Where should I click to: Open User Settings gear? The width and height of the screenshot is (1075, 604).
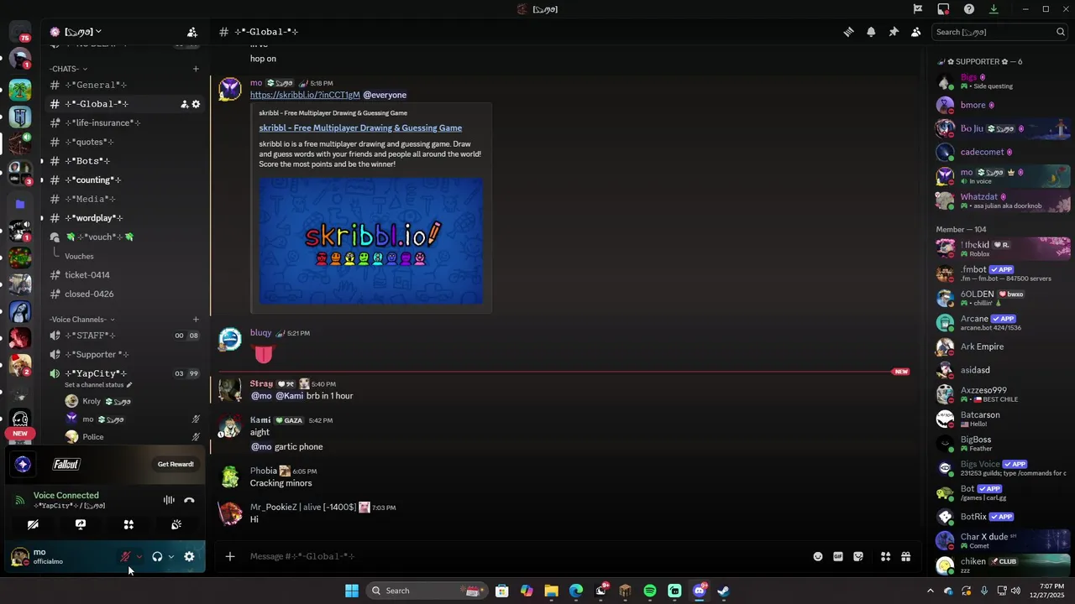(x=189, y=556)
